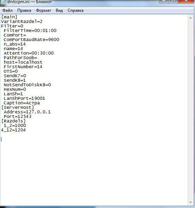Open the Справка menu
The width and height of the screenshot is (195, 208).
tap(76, 10)
